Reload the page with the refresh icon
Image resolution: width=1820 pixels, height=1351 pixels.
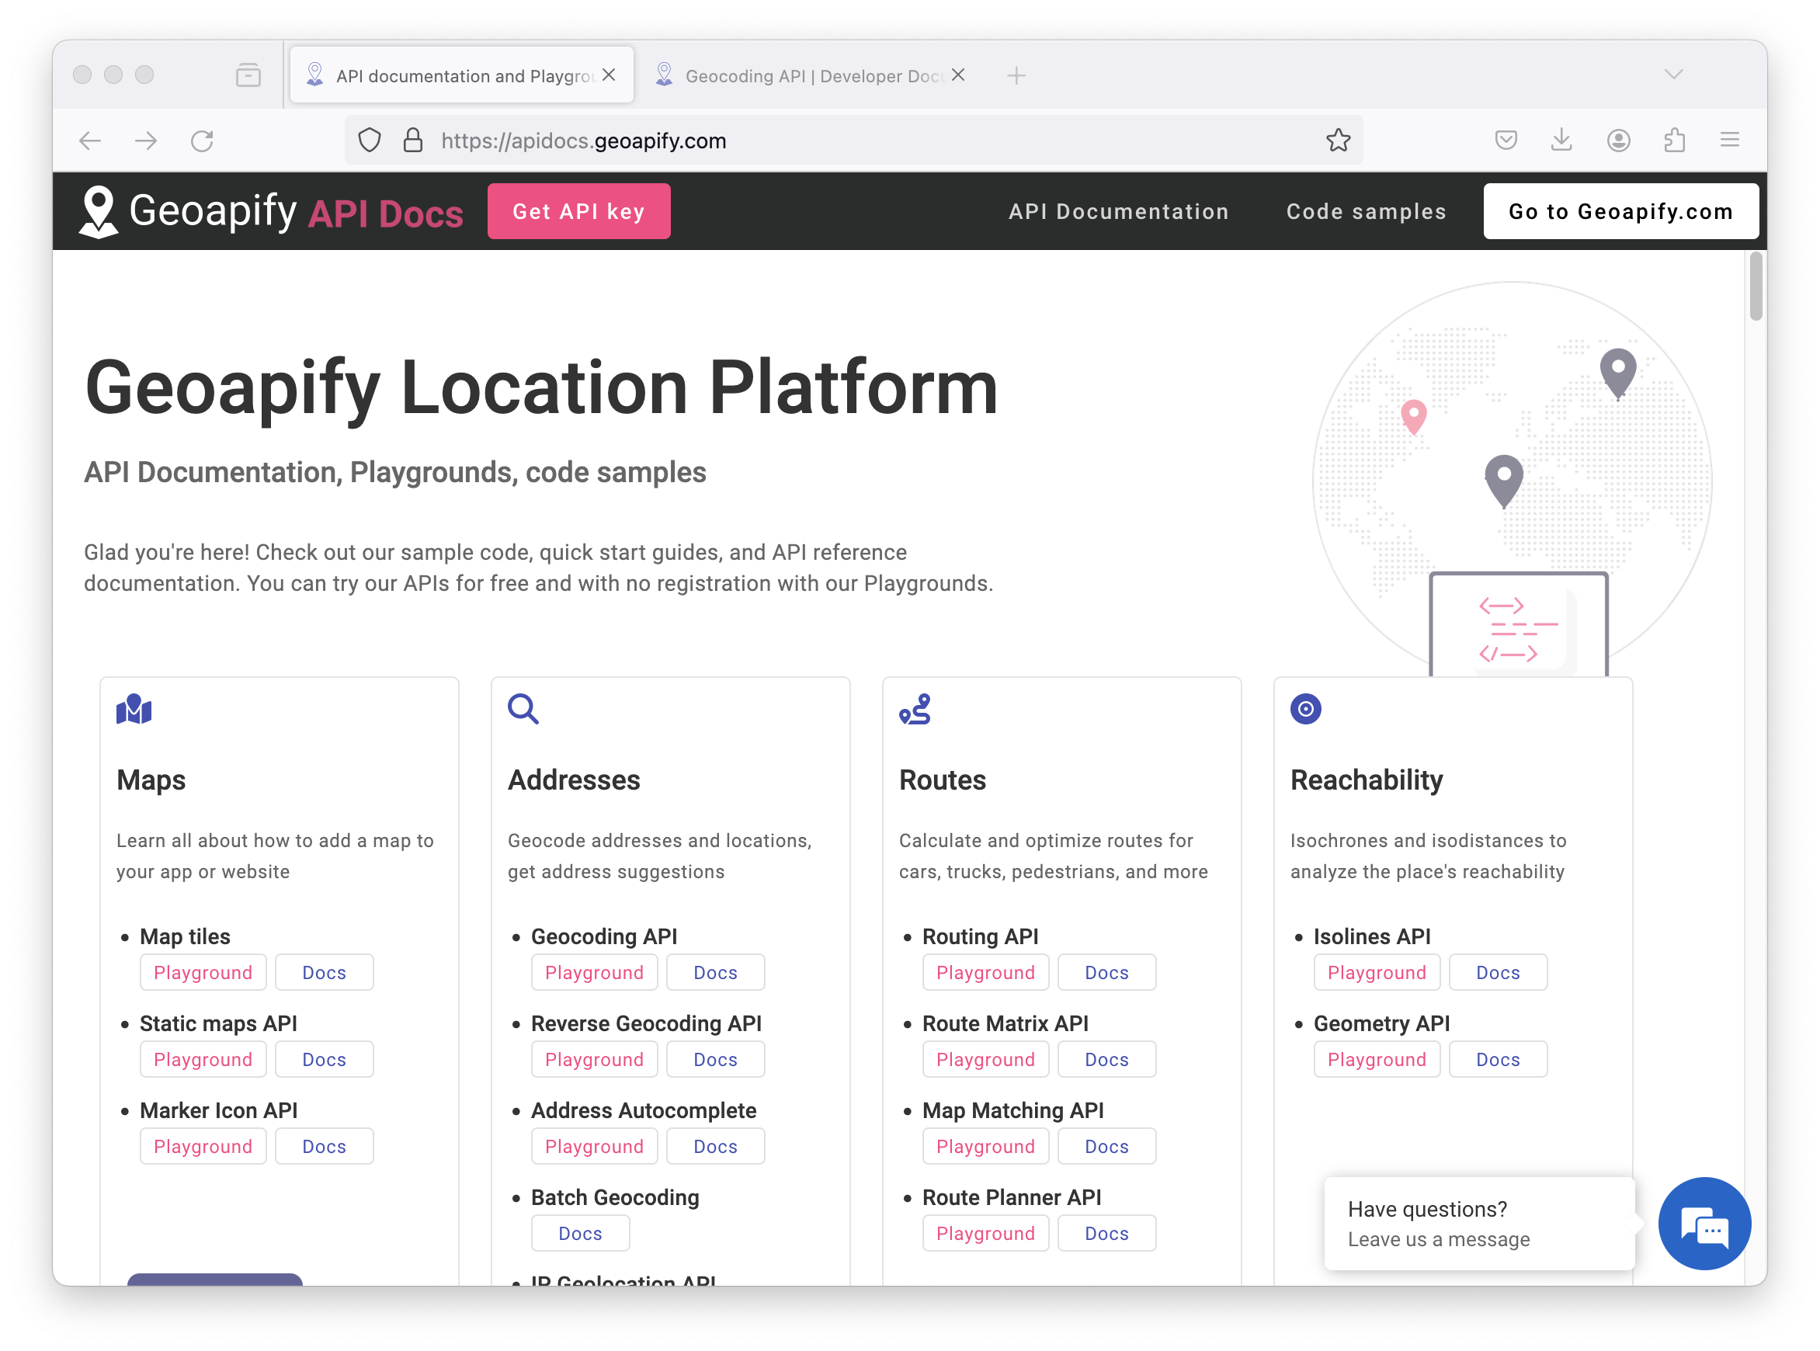(x=202, y=141)
